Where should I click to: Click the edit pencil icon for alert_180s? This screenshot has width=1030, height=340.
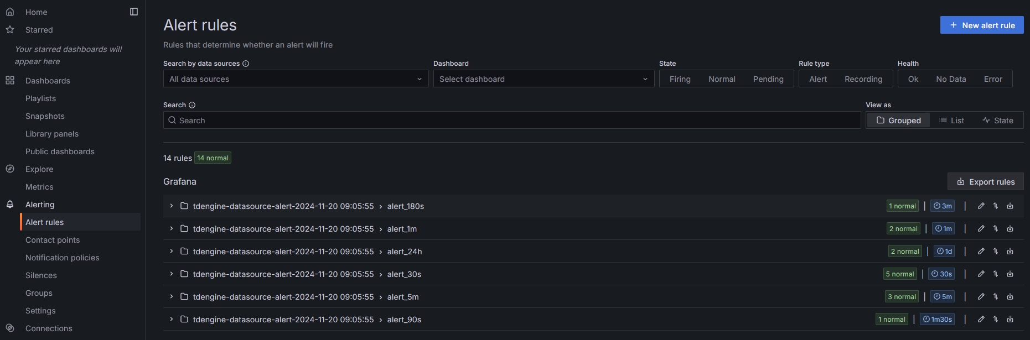click(x=981, y=206)
